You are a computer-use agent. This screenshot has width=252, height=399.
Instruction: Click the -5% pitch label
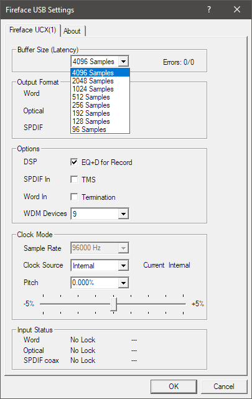[29, 304]
